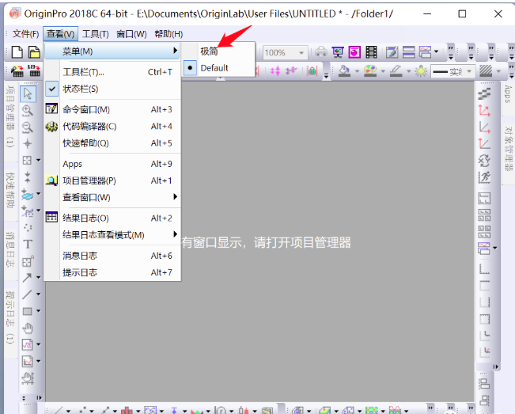
Task: Click the slide show monitor icon
Action: point(338,52)
